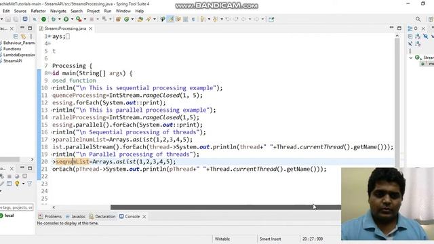Open the Search menu
This screenshot has height=244, width=434.
click(x=77, y=11)
